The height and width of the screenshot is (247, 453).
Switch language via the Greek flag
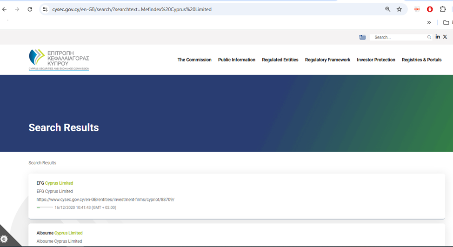(x=363, y=37)
